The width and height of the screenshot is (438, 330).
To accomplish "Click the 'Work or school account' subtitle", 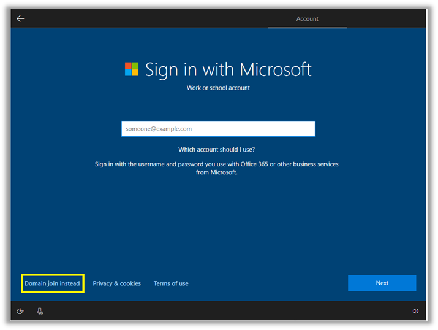I will coord(218,88).
